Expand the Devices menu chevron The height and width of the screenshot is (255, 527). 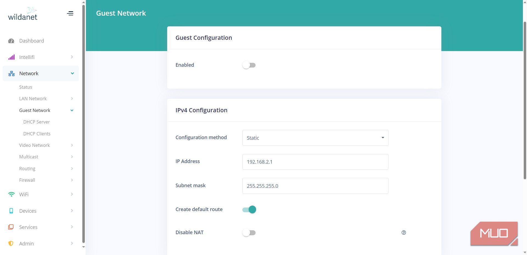[x=72, y=211]
